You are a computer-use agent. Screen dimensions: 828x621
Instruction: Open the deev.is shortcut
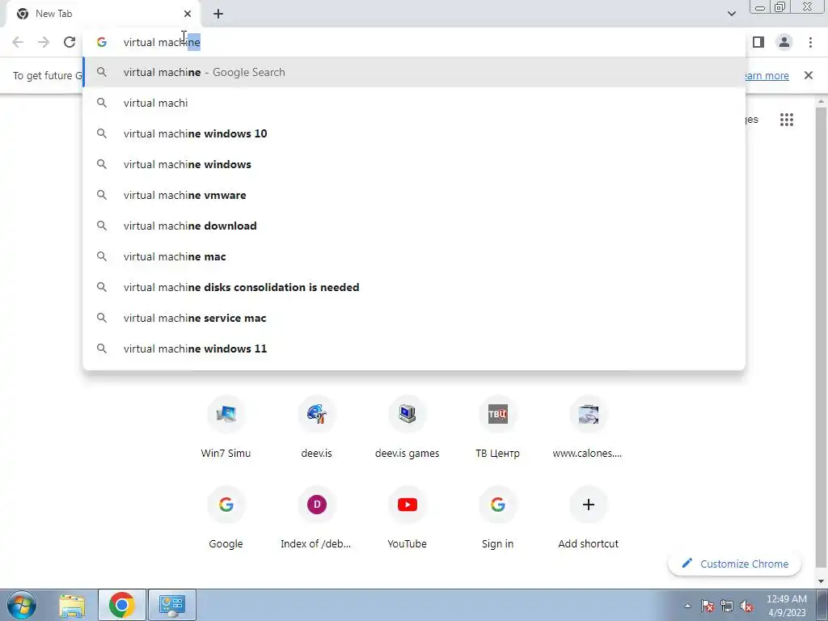pyautogui.click(x=317, y=428)
